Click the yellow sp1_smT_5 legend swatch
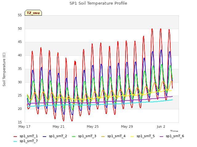Screen dimensions: 197x147 (132, 137)
